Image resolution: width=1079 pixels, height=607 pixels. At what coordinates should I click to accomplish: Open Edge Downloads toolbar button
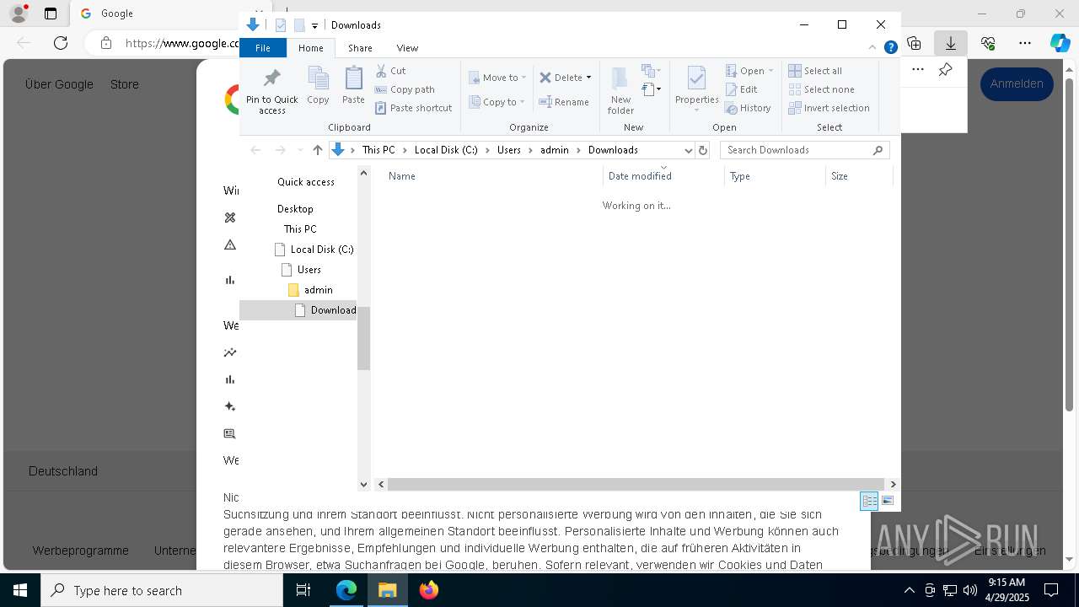951,43
